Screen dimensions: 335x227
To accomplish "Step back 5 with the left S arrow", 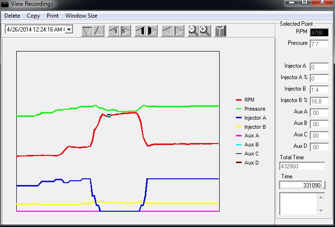I will pos(113,31).
